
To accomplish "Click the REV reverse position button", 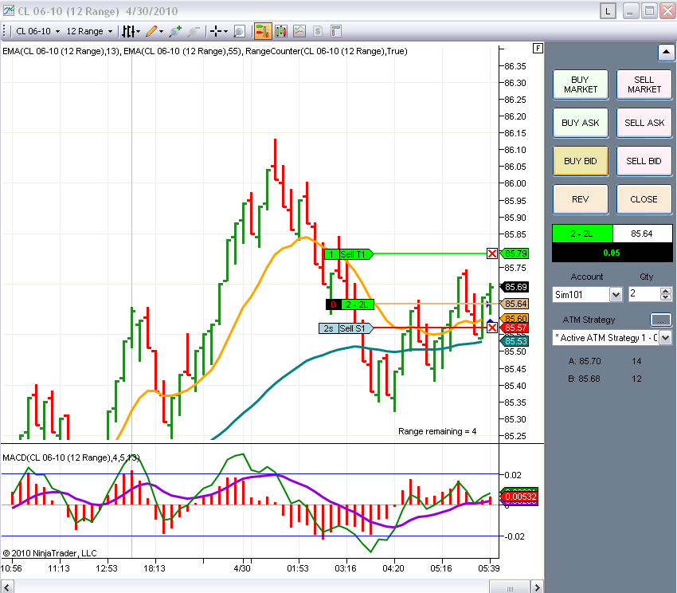I will 581,199.
